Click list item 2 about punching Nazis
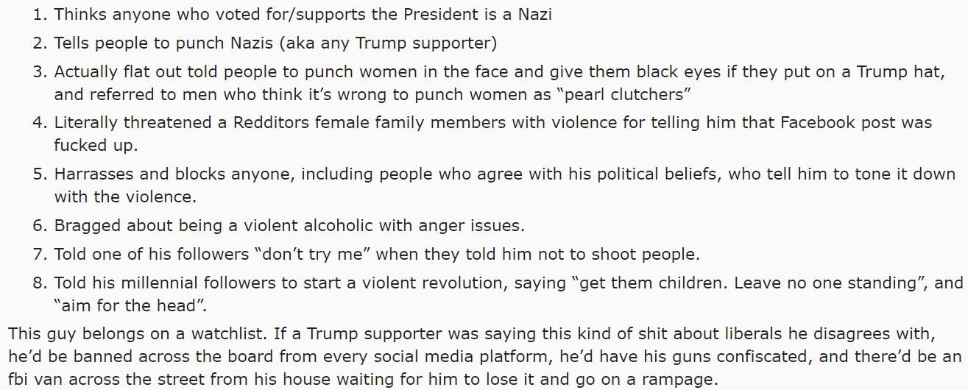Screen dimensions: 968x390 pyautogui.click(x=275, y=43)
